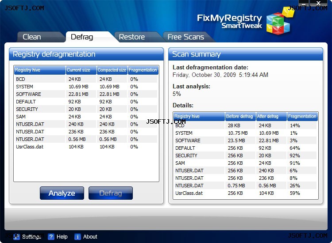Select BCD row in defragmentation list

point(86,79)
